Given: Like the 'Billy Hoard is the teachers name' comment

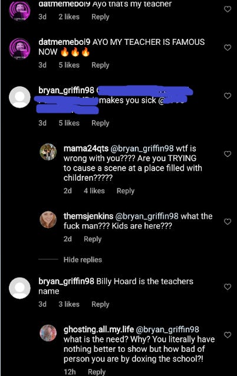Looking at the screenshot, I should 228,286.
